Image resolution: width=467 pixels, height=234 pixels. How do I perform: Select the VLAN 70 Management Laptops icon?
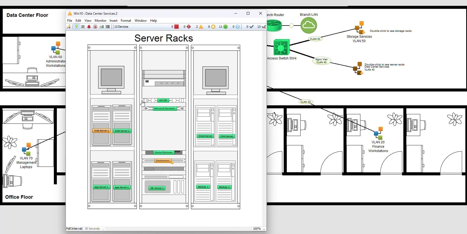coord(26,149)
